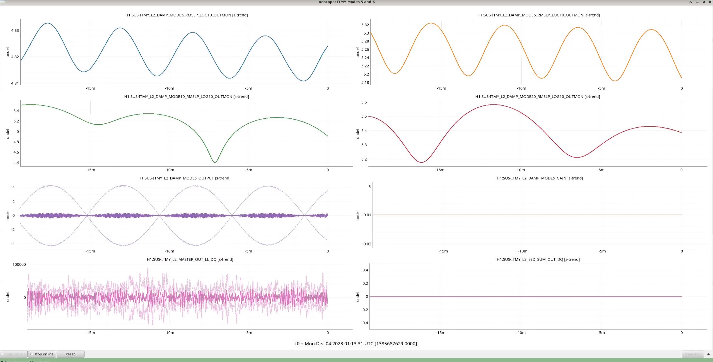713x362 pixels.
Task: Click the t0 timestamp label
Action: [x=356, y=344]
